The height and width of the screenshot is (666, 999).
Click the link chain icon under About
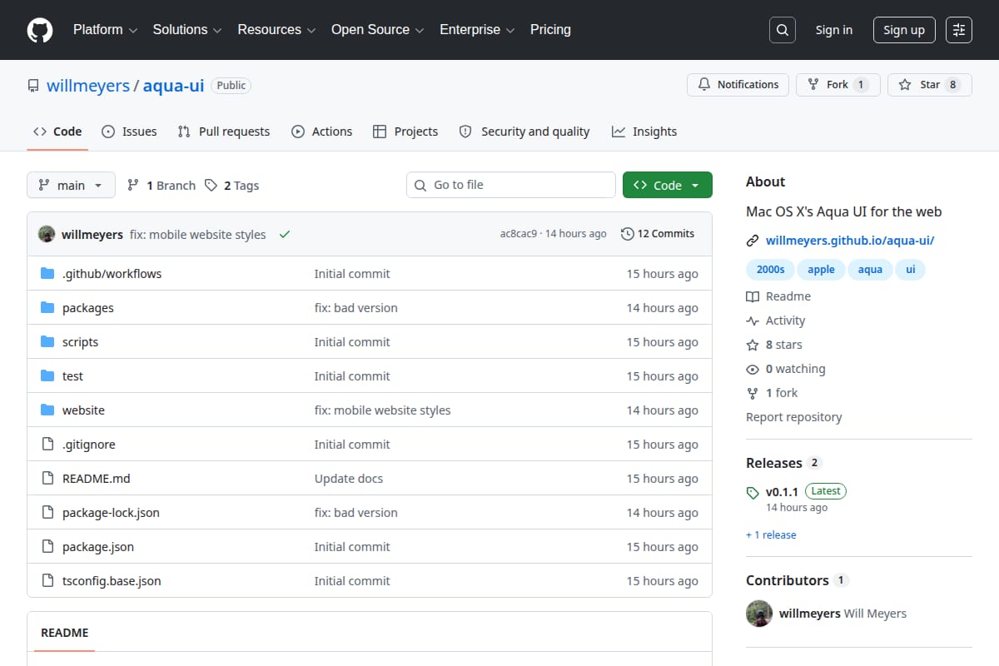(753, 241)
